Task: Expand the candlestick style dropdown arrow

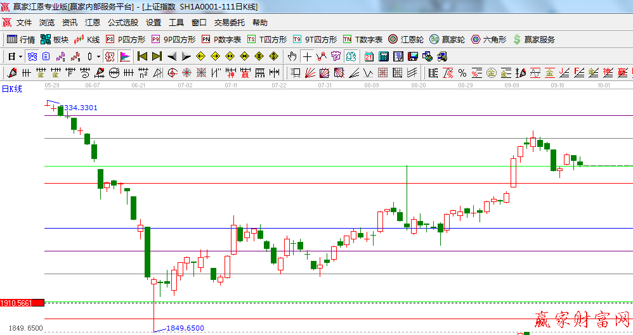Action: pyautogui.click(x=98, y=56)
